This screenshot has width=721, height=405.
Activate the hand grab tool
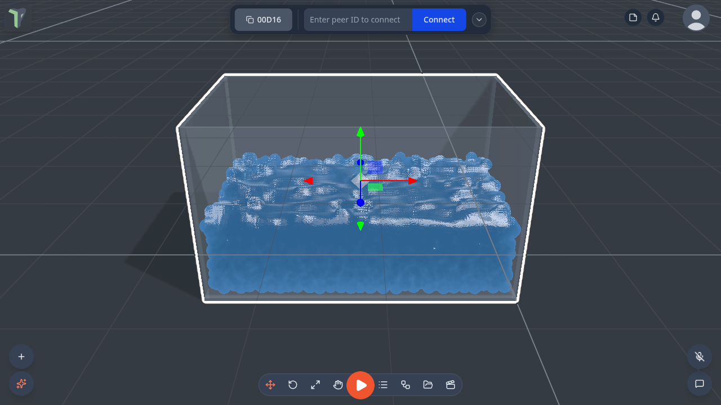tap(338, 385)
